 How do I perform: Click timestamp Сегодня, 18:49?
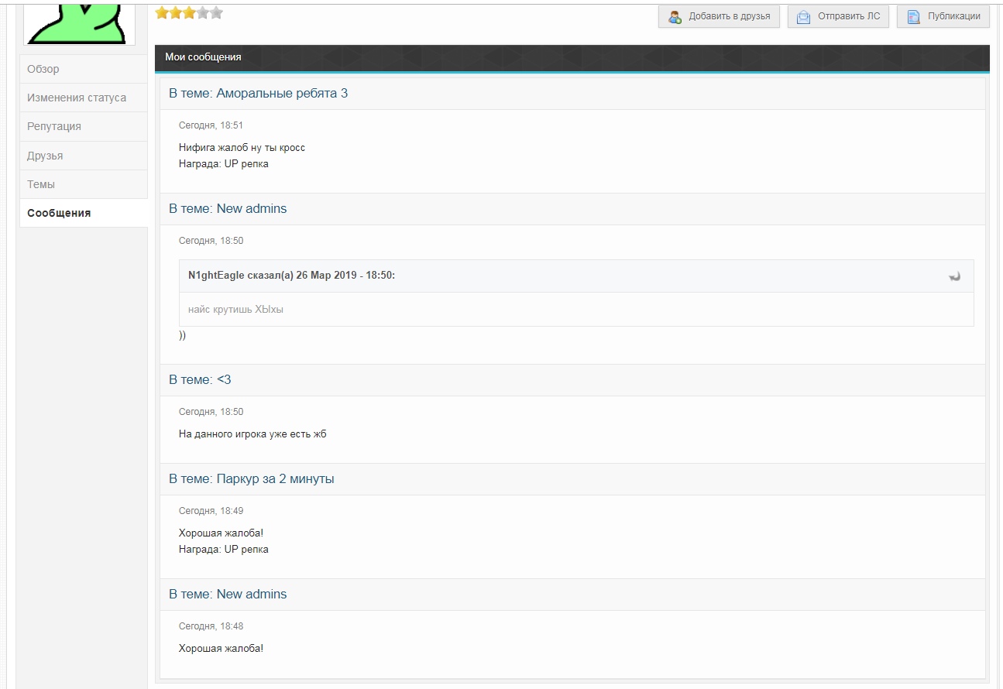(211, 511)
